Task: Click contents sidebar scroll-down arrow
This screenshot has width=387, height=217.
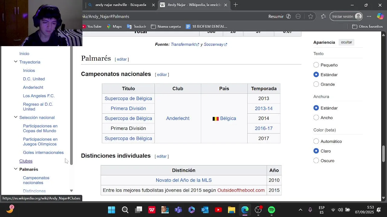Action: 71,191
